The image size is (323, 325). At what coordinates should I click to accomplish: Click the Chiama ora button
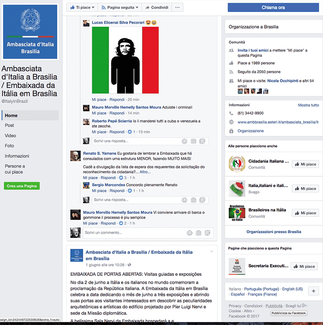pyautogui.click(x=273, y=7)
